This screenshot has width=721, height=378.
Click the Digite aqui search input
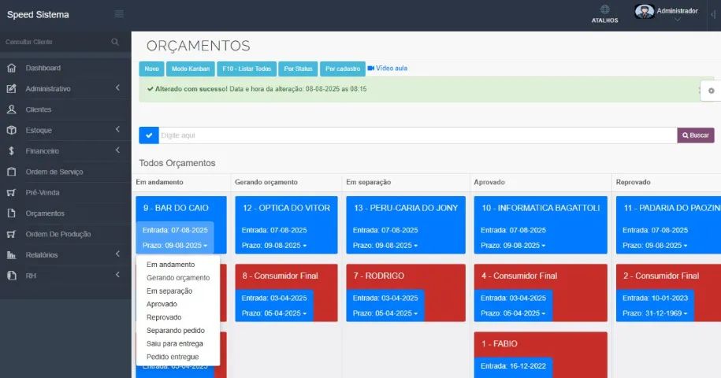click(418, 135)
